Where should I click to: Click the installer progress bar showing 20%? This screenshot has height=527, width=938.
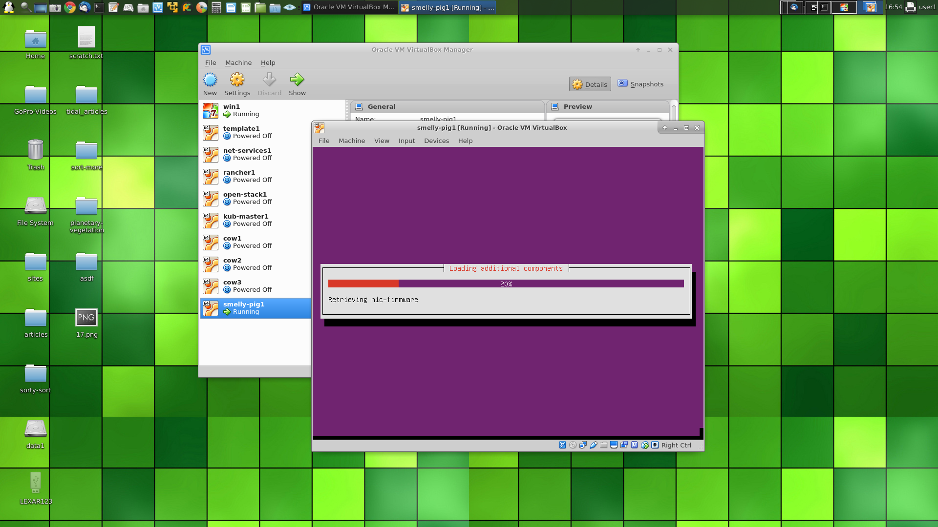[x=506, y=284]
